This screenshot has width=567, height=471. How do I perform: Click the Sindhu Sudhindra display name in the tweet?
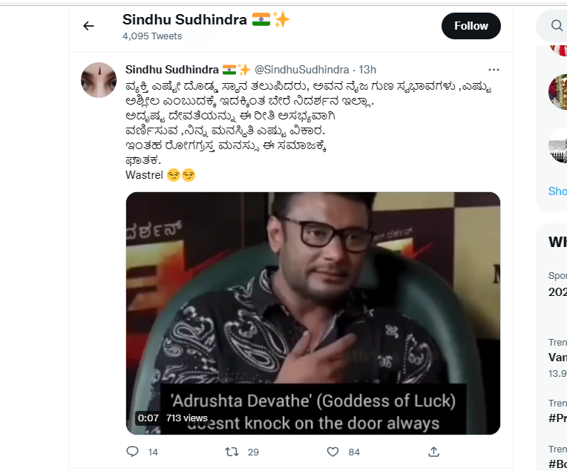tap(172, 70)
